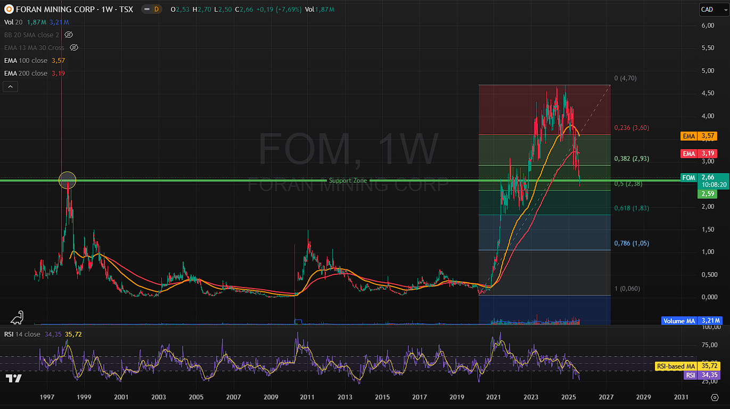
Task: Click the FORAN MINING CORP symbol title
Action: [x=75, y=9]
